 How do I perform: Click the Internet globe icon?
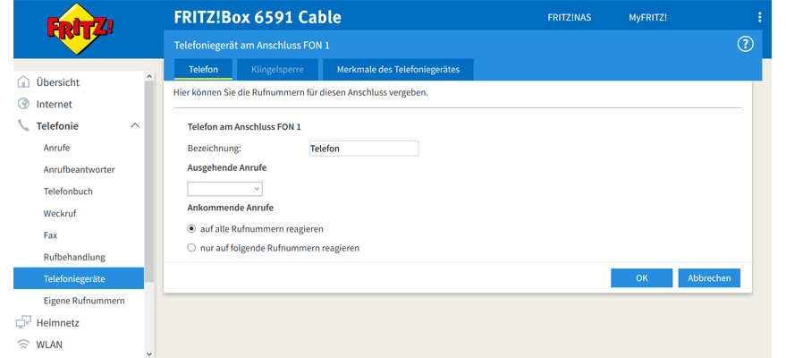(24, 104)
